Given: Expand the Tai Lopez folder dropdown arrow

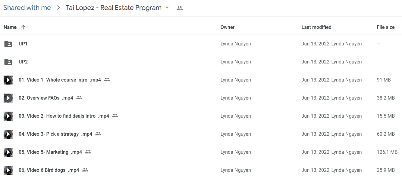Looking at the screenshot, I should (x=167, y=8).
